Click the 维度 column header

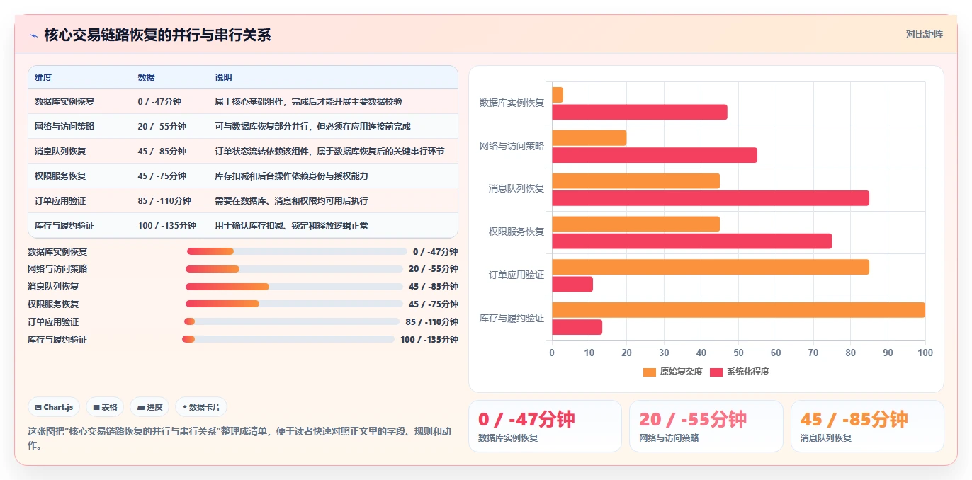(x=43, y=78)
